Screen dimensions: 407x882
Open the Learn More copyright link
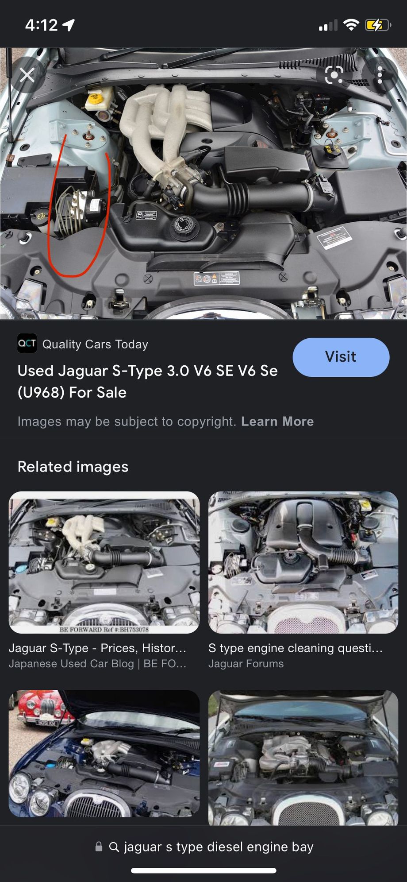coord(277,422)
